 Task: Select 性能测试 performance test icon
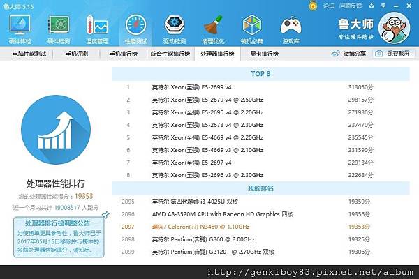pyautogui.click(x=135, y=29)
